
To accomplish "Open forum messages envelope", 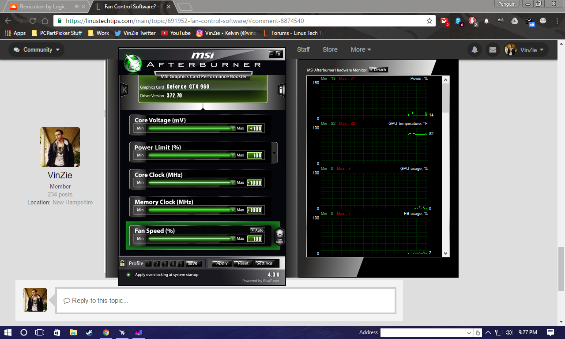I will pyautogui.click(x=492, y=50).
